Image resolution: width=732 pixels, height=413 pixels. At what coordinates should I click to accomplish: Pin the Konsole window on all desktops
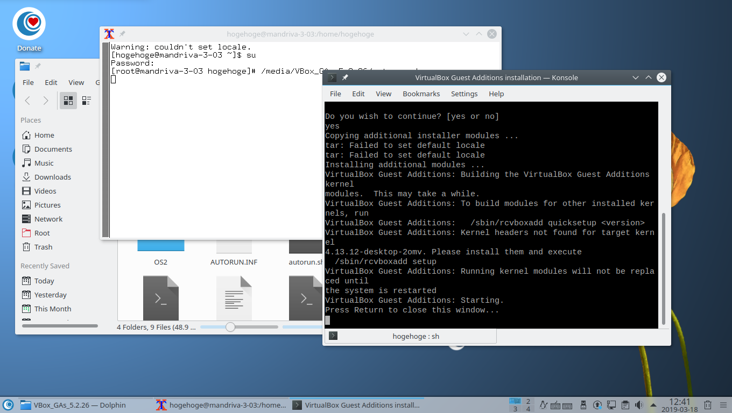345,77
